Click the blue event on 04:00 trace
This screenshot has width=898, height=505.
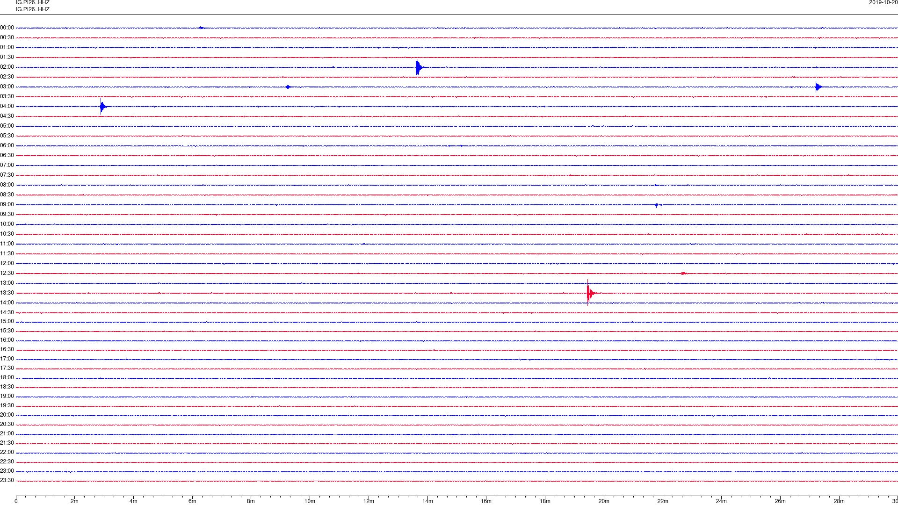click(x=103, y=107)
